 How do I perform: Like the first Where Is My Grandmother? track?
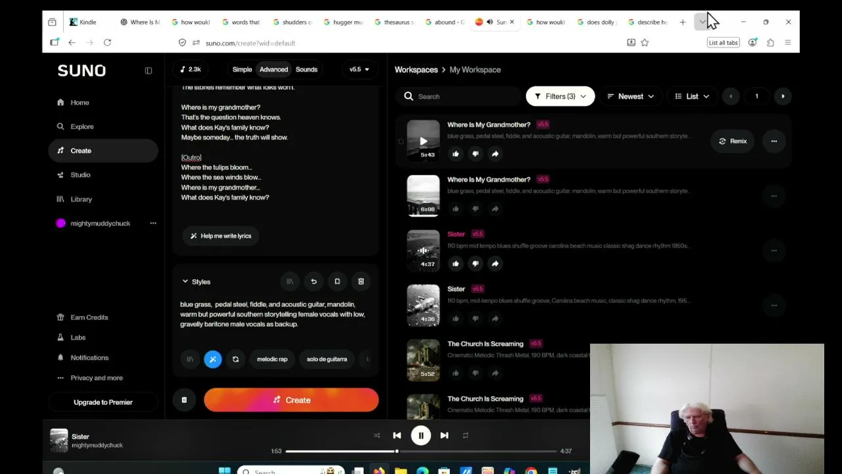(x=455, y=154)
